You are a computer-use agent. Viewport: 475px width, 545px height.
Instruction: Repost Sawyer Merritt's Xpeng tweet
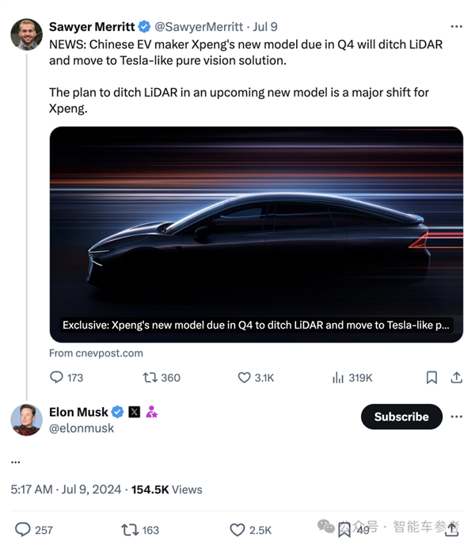(150, 378)
